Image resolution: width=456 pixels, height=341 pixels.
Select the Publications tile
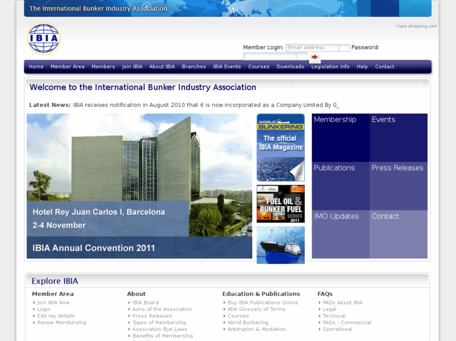coord(341,186)
